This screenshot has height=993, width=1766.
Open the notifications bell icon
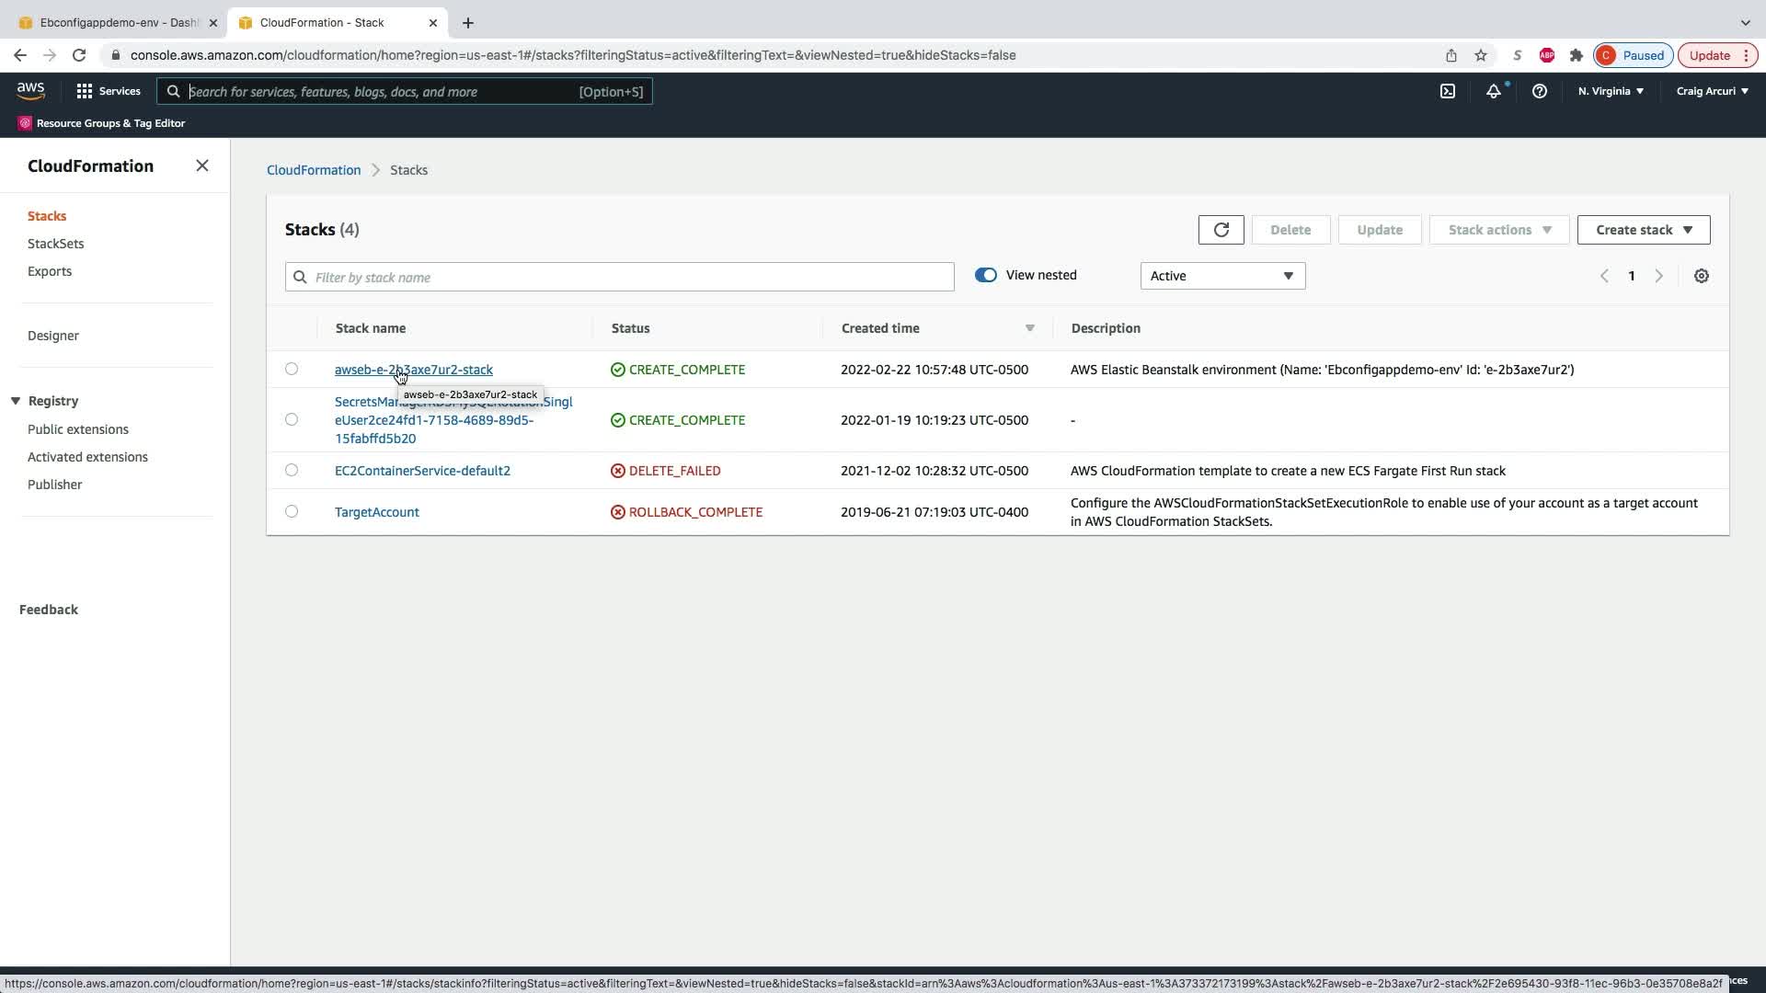1493,91
